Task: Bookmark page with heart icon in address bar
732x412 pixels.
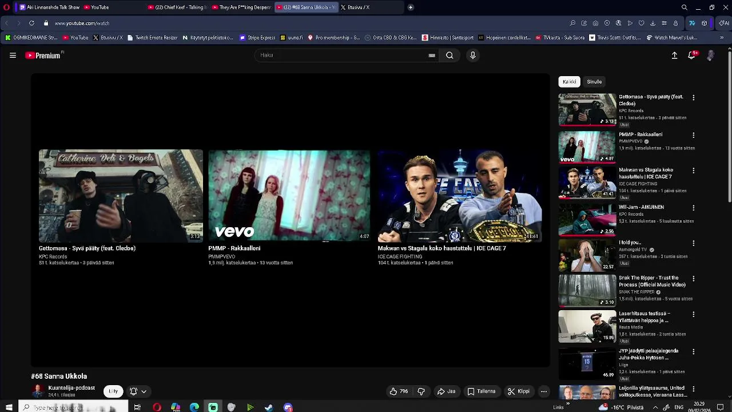Action: 641,23
